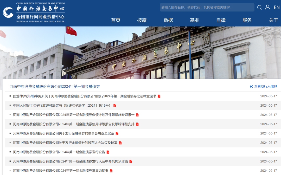
Task: Open 发行人及中介机构承诺函 document
Action: (71, 161)
